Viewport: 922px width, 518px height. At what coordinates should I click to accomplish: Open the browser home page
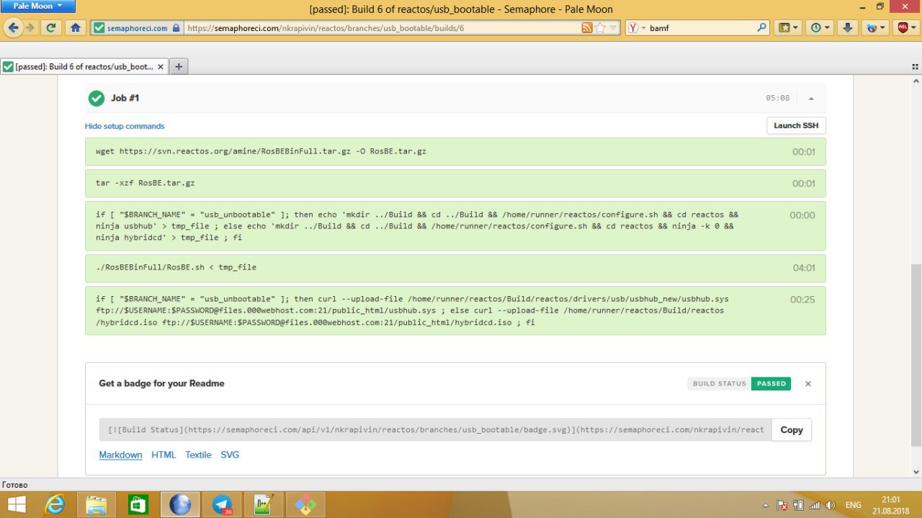pyautogui.click(x=75, y=27)
